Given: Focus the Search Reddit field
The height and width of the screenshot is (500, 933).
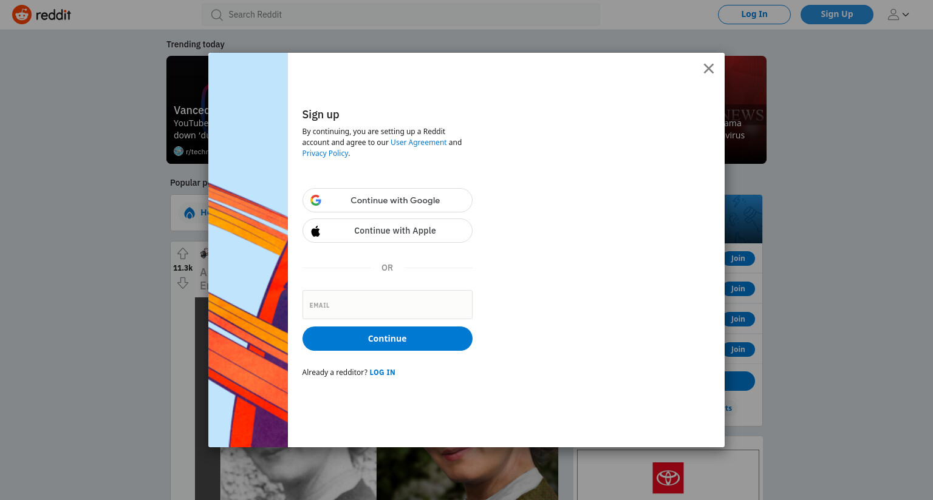Looking at the screenshot, I should pos(401,15).
